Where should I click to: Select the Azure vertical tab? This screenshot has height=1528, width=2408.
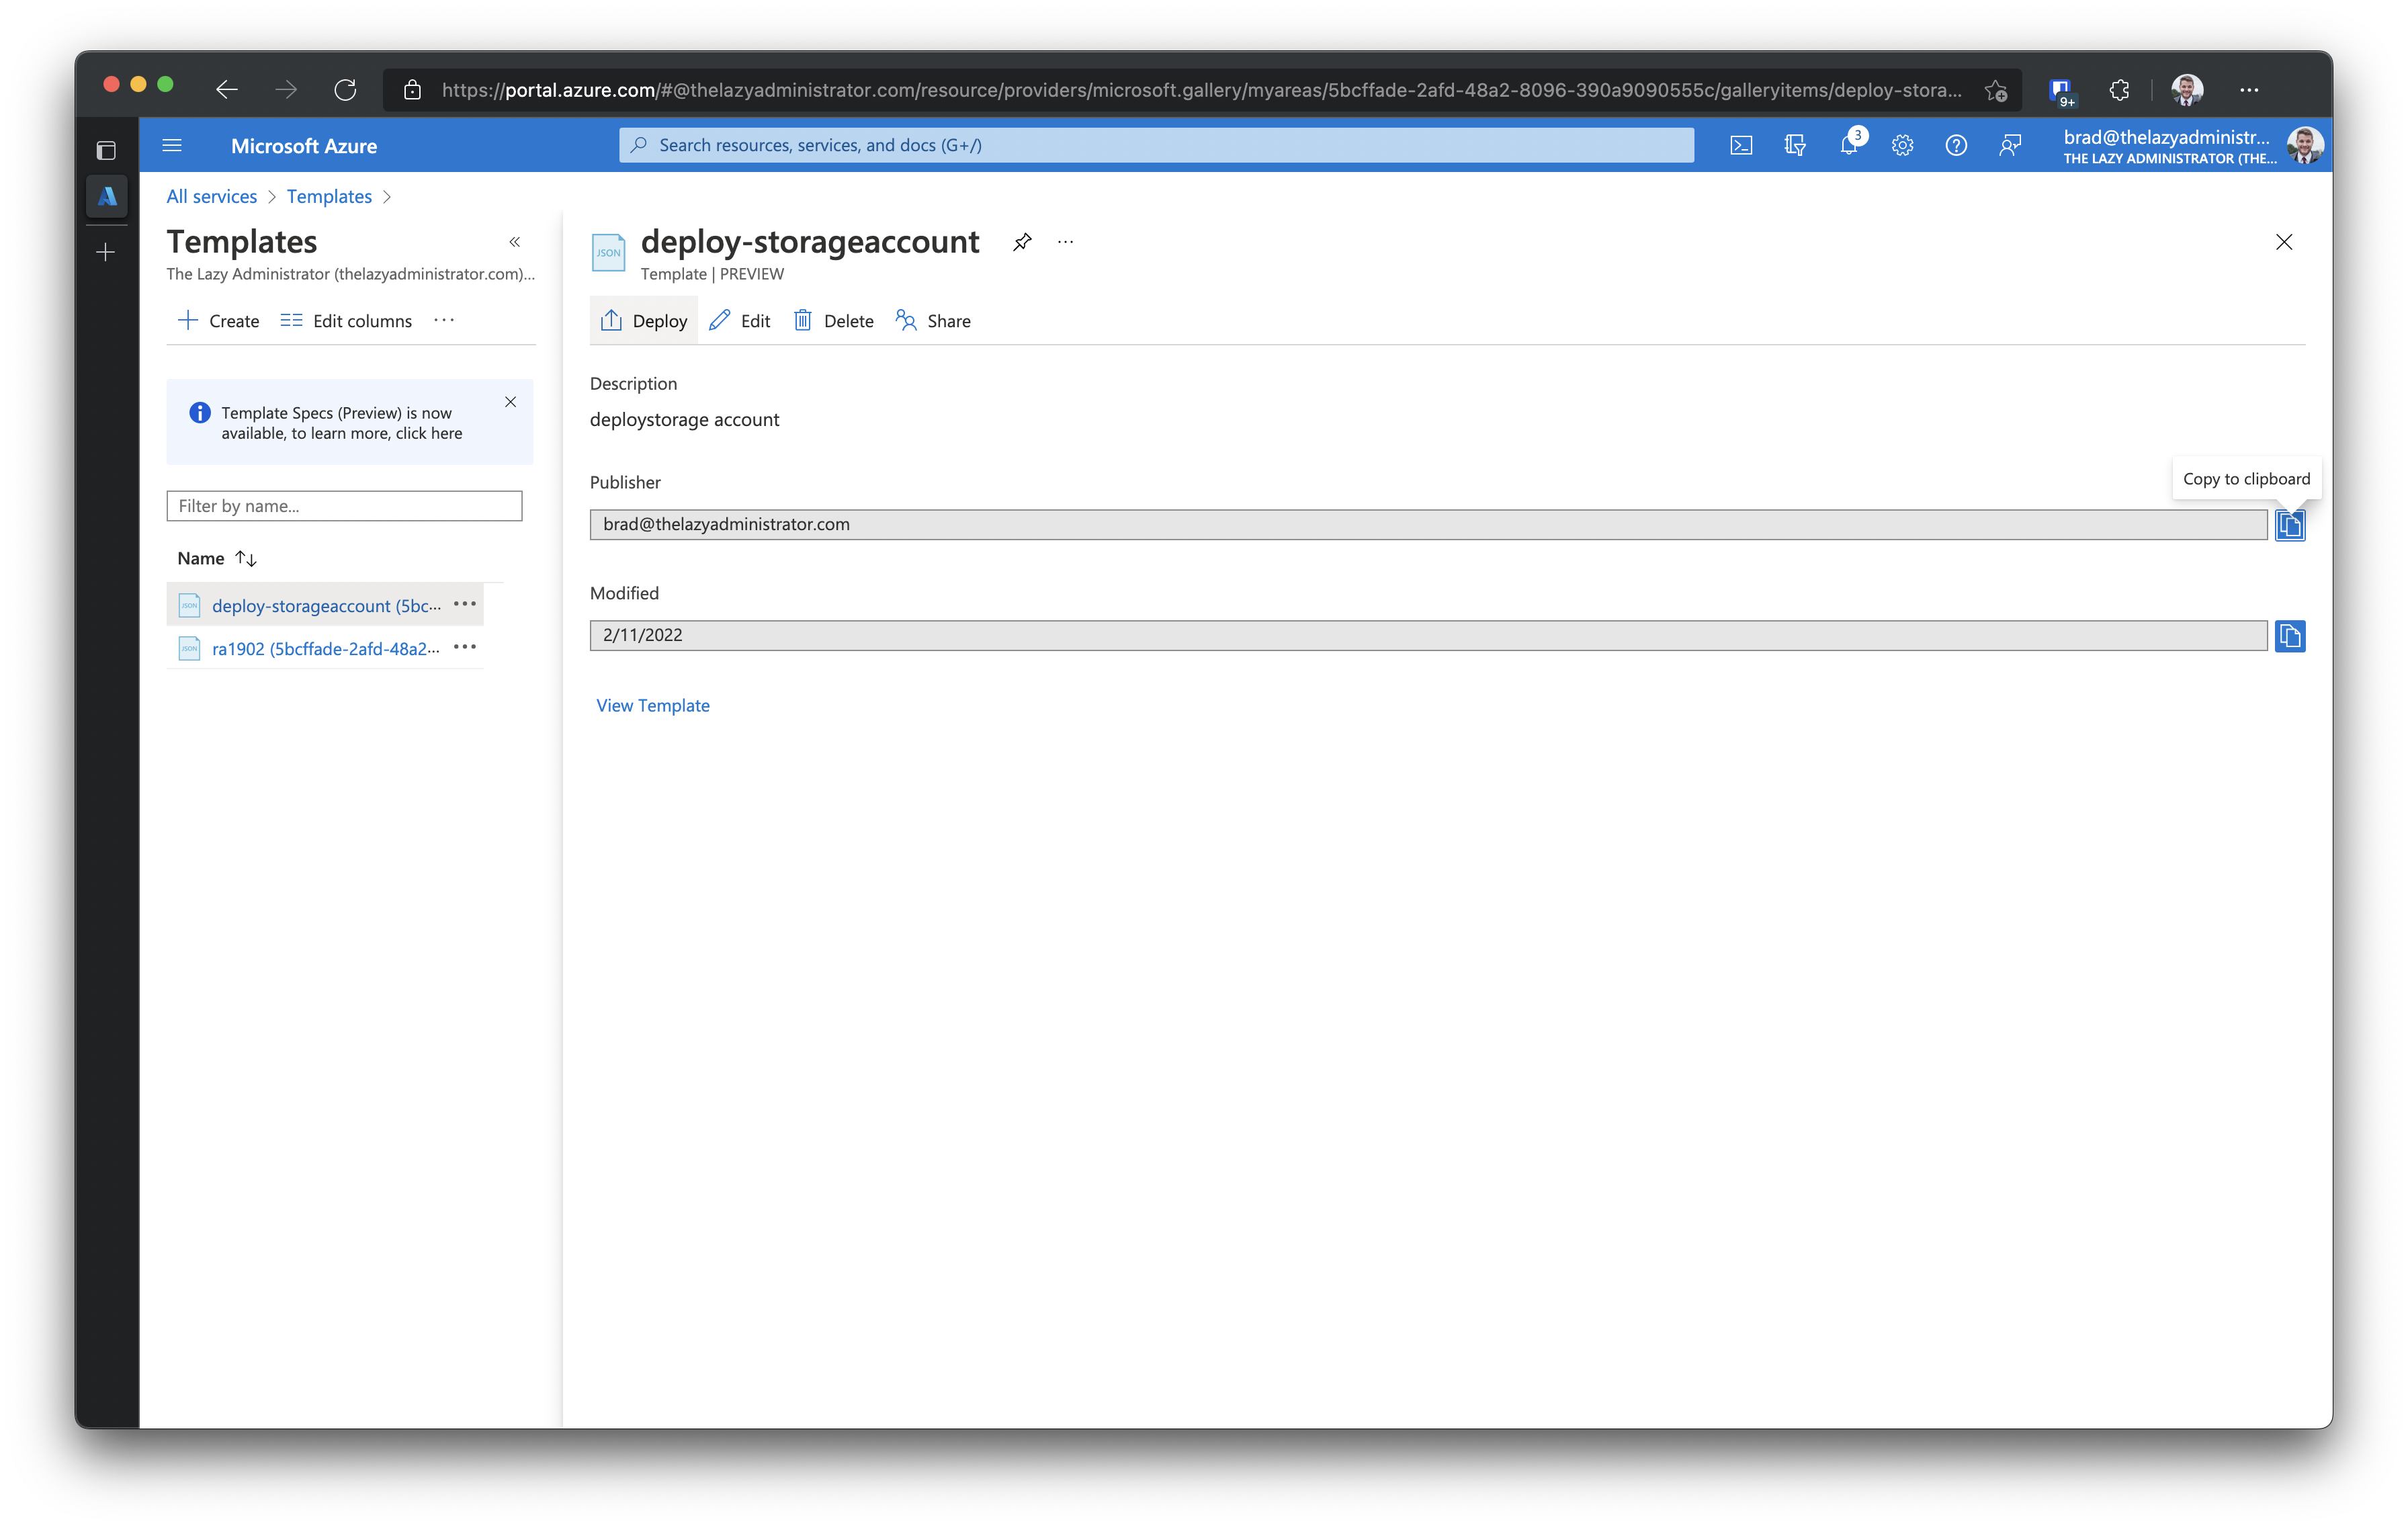[x=106, y=197]
